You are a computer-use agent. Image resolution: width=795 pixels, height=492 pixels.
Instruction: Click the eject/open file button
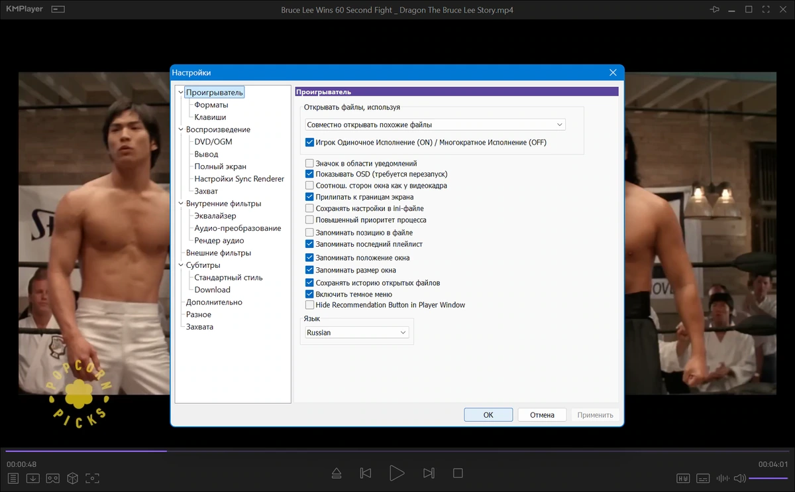tap(337, 473)
